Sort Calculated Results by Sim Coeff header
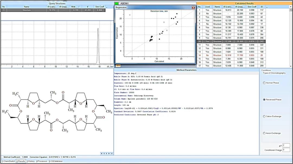 (252, 7)
